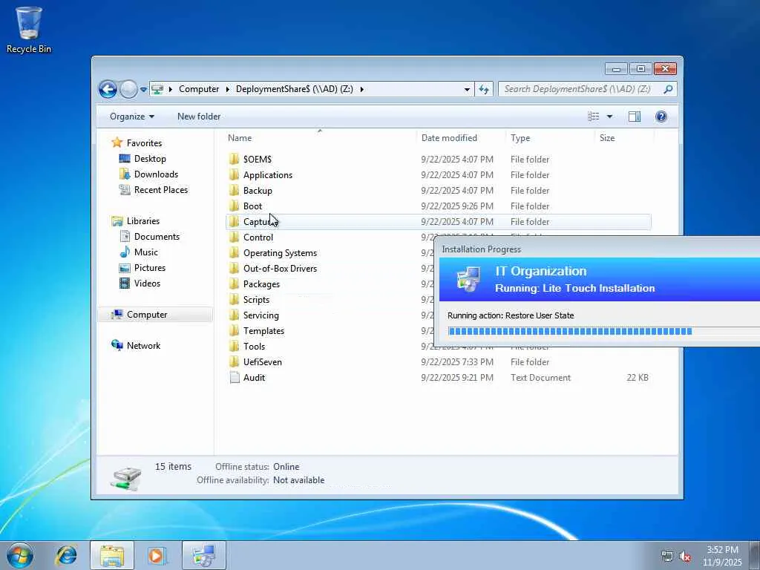Sort by Date modified column
760x570 pixels.
(460, 138)
